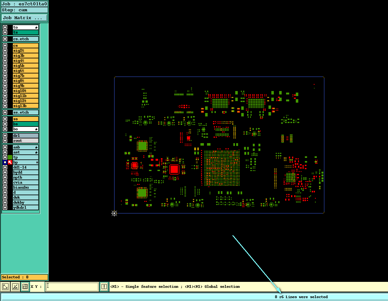Select the sig11b layer name
The height and width of the screenshot is (301, 388).
[x=26, y=96]
